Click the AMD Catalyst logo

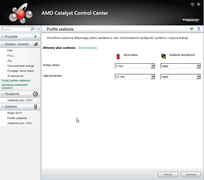coord(21,13)
